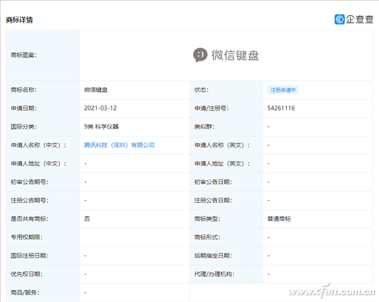The width and height of the screenshot is (379, 302).
Task: Click the 商标类型 label
Action: point(207,219)
